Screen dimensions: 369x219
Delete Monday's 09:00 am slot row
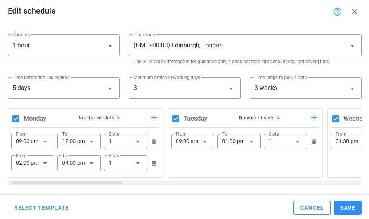(154, 141)
